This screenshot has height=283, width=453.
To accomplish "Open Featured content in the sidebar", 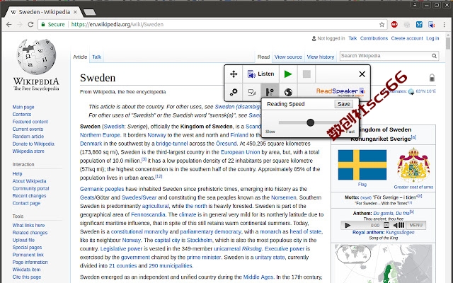I will 30,122.
